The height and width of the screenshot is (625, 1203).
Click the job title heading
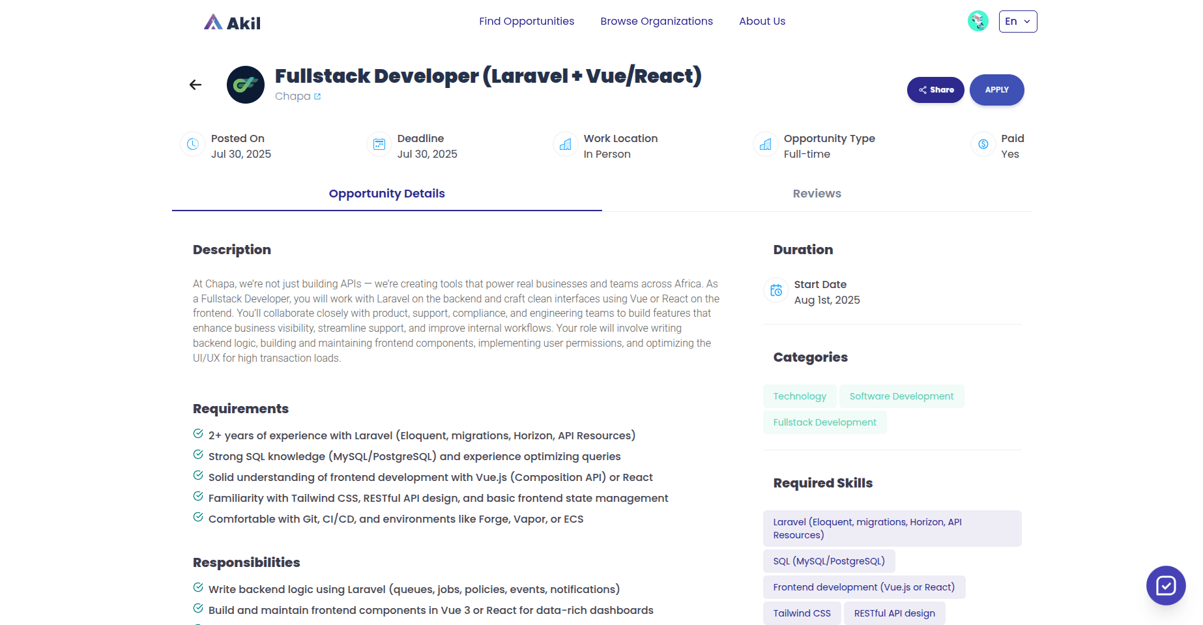488,76
